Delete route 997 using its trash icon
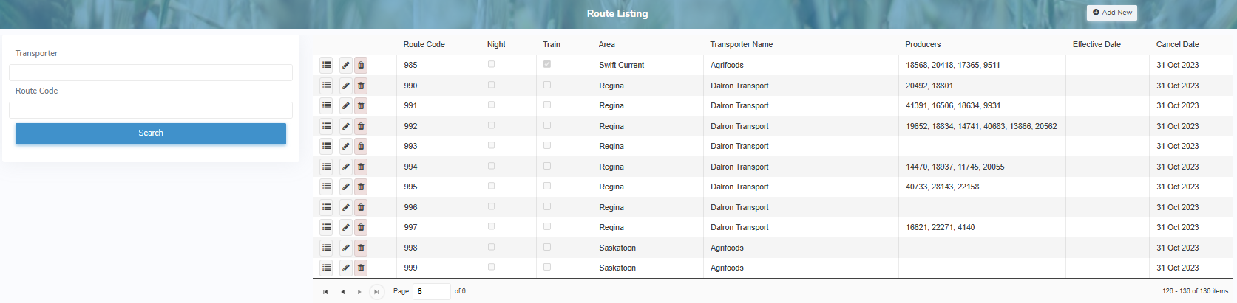 coord(361,227)
